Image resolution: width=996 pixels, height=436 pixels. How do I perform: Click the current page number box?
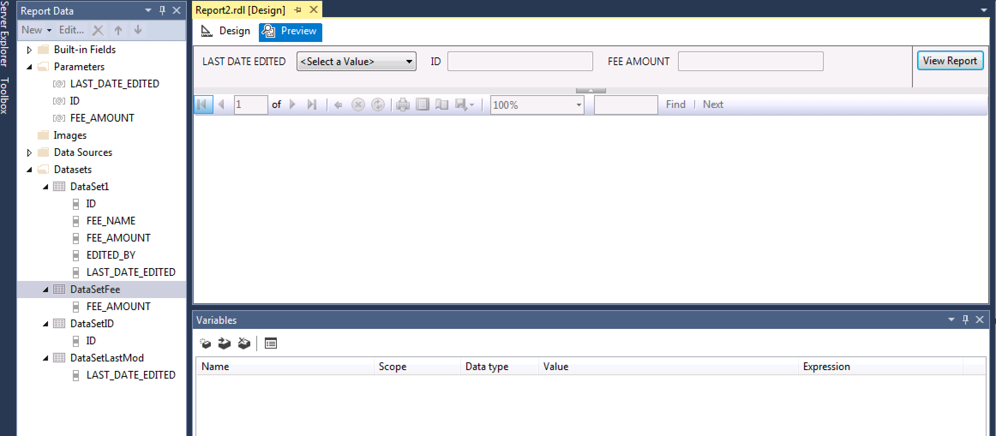[251, 105]
